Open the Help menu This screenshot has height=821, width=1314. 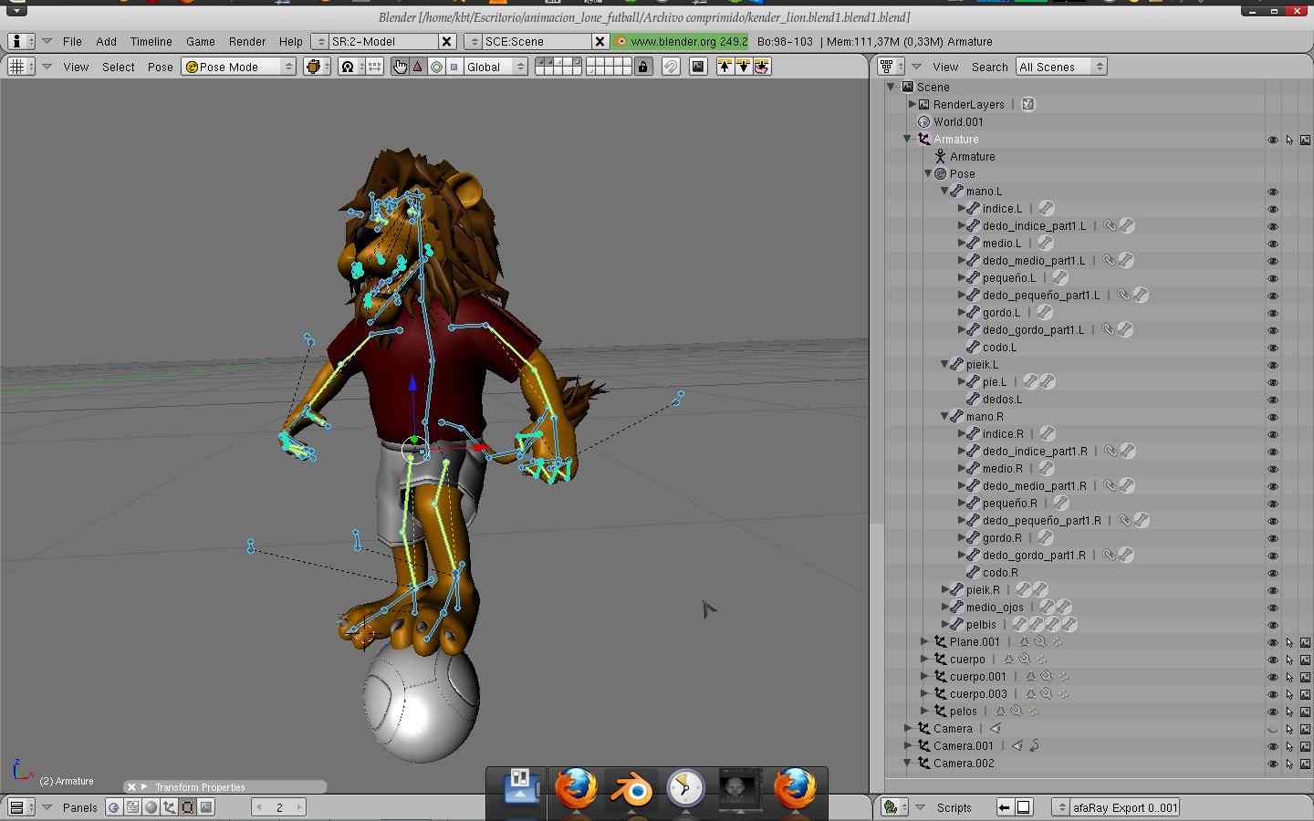tap(291, 41)
